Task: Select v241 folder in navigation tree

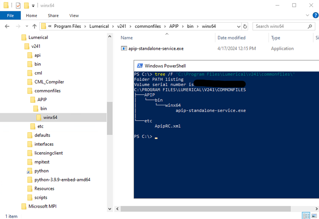Action: click(x=36, y=46)
